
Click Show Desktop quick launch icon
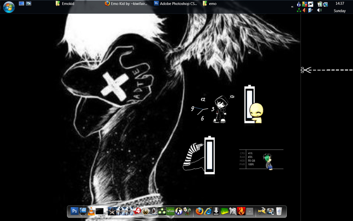pos(21,4)
